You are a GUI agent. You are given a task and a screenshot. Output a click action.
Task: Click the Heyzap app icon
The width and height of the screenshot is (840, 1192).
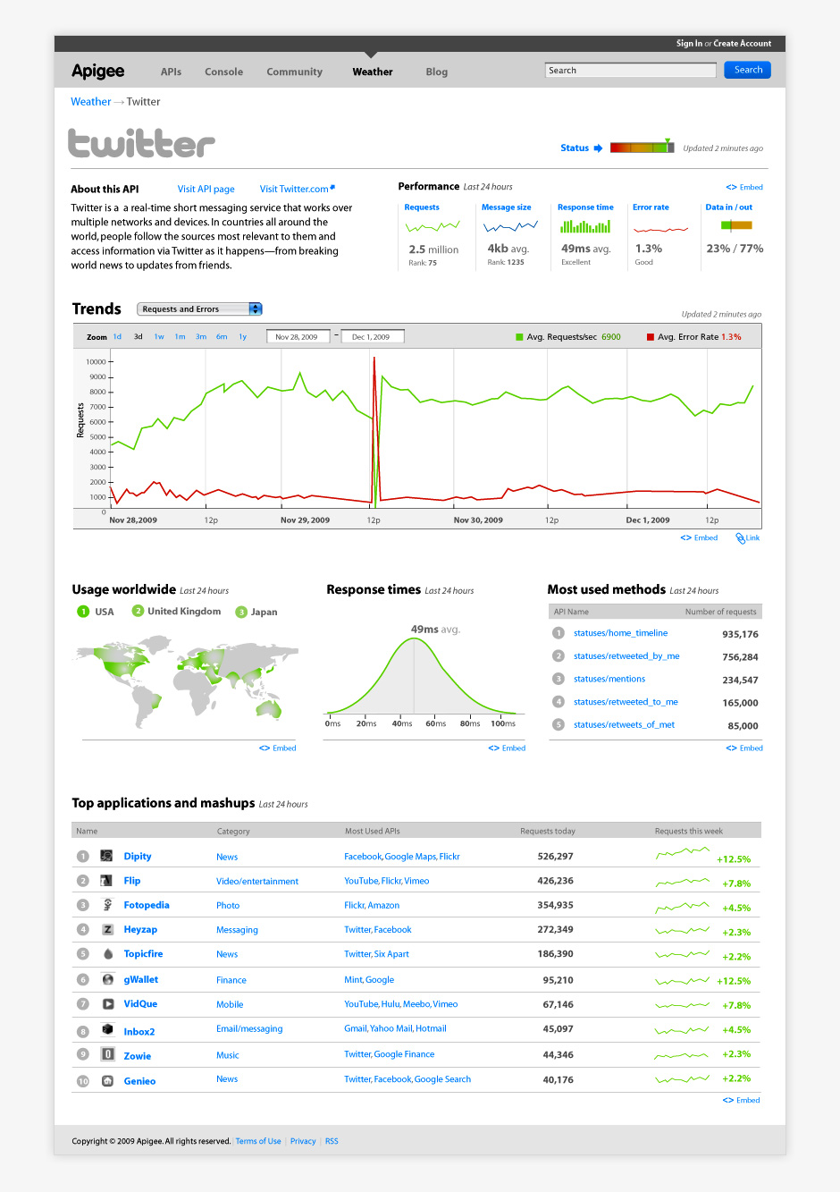(107, 930)
